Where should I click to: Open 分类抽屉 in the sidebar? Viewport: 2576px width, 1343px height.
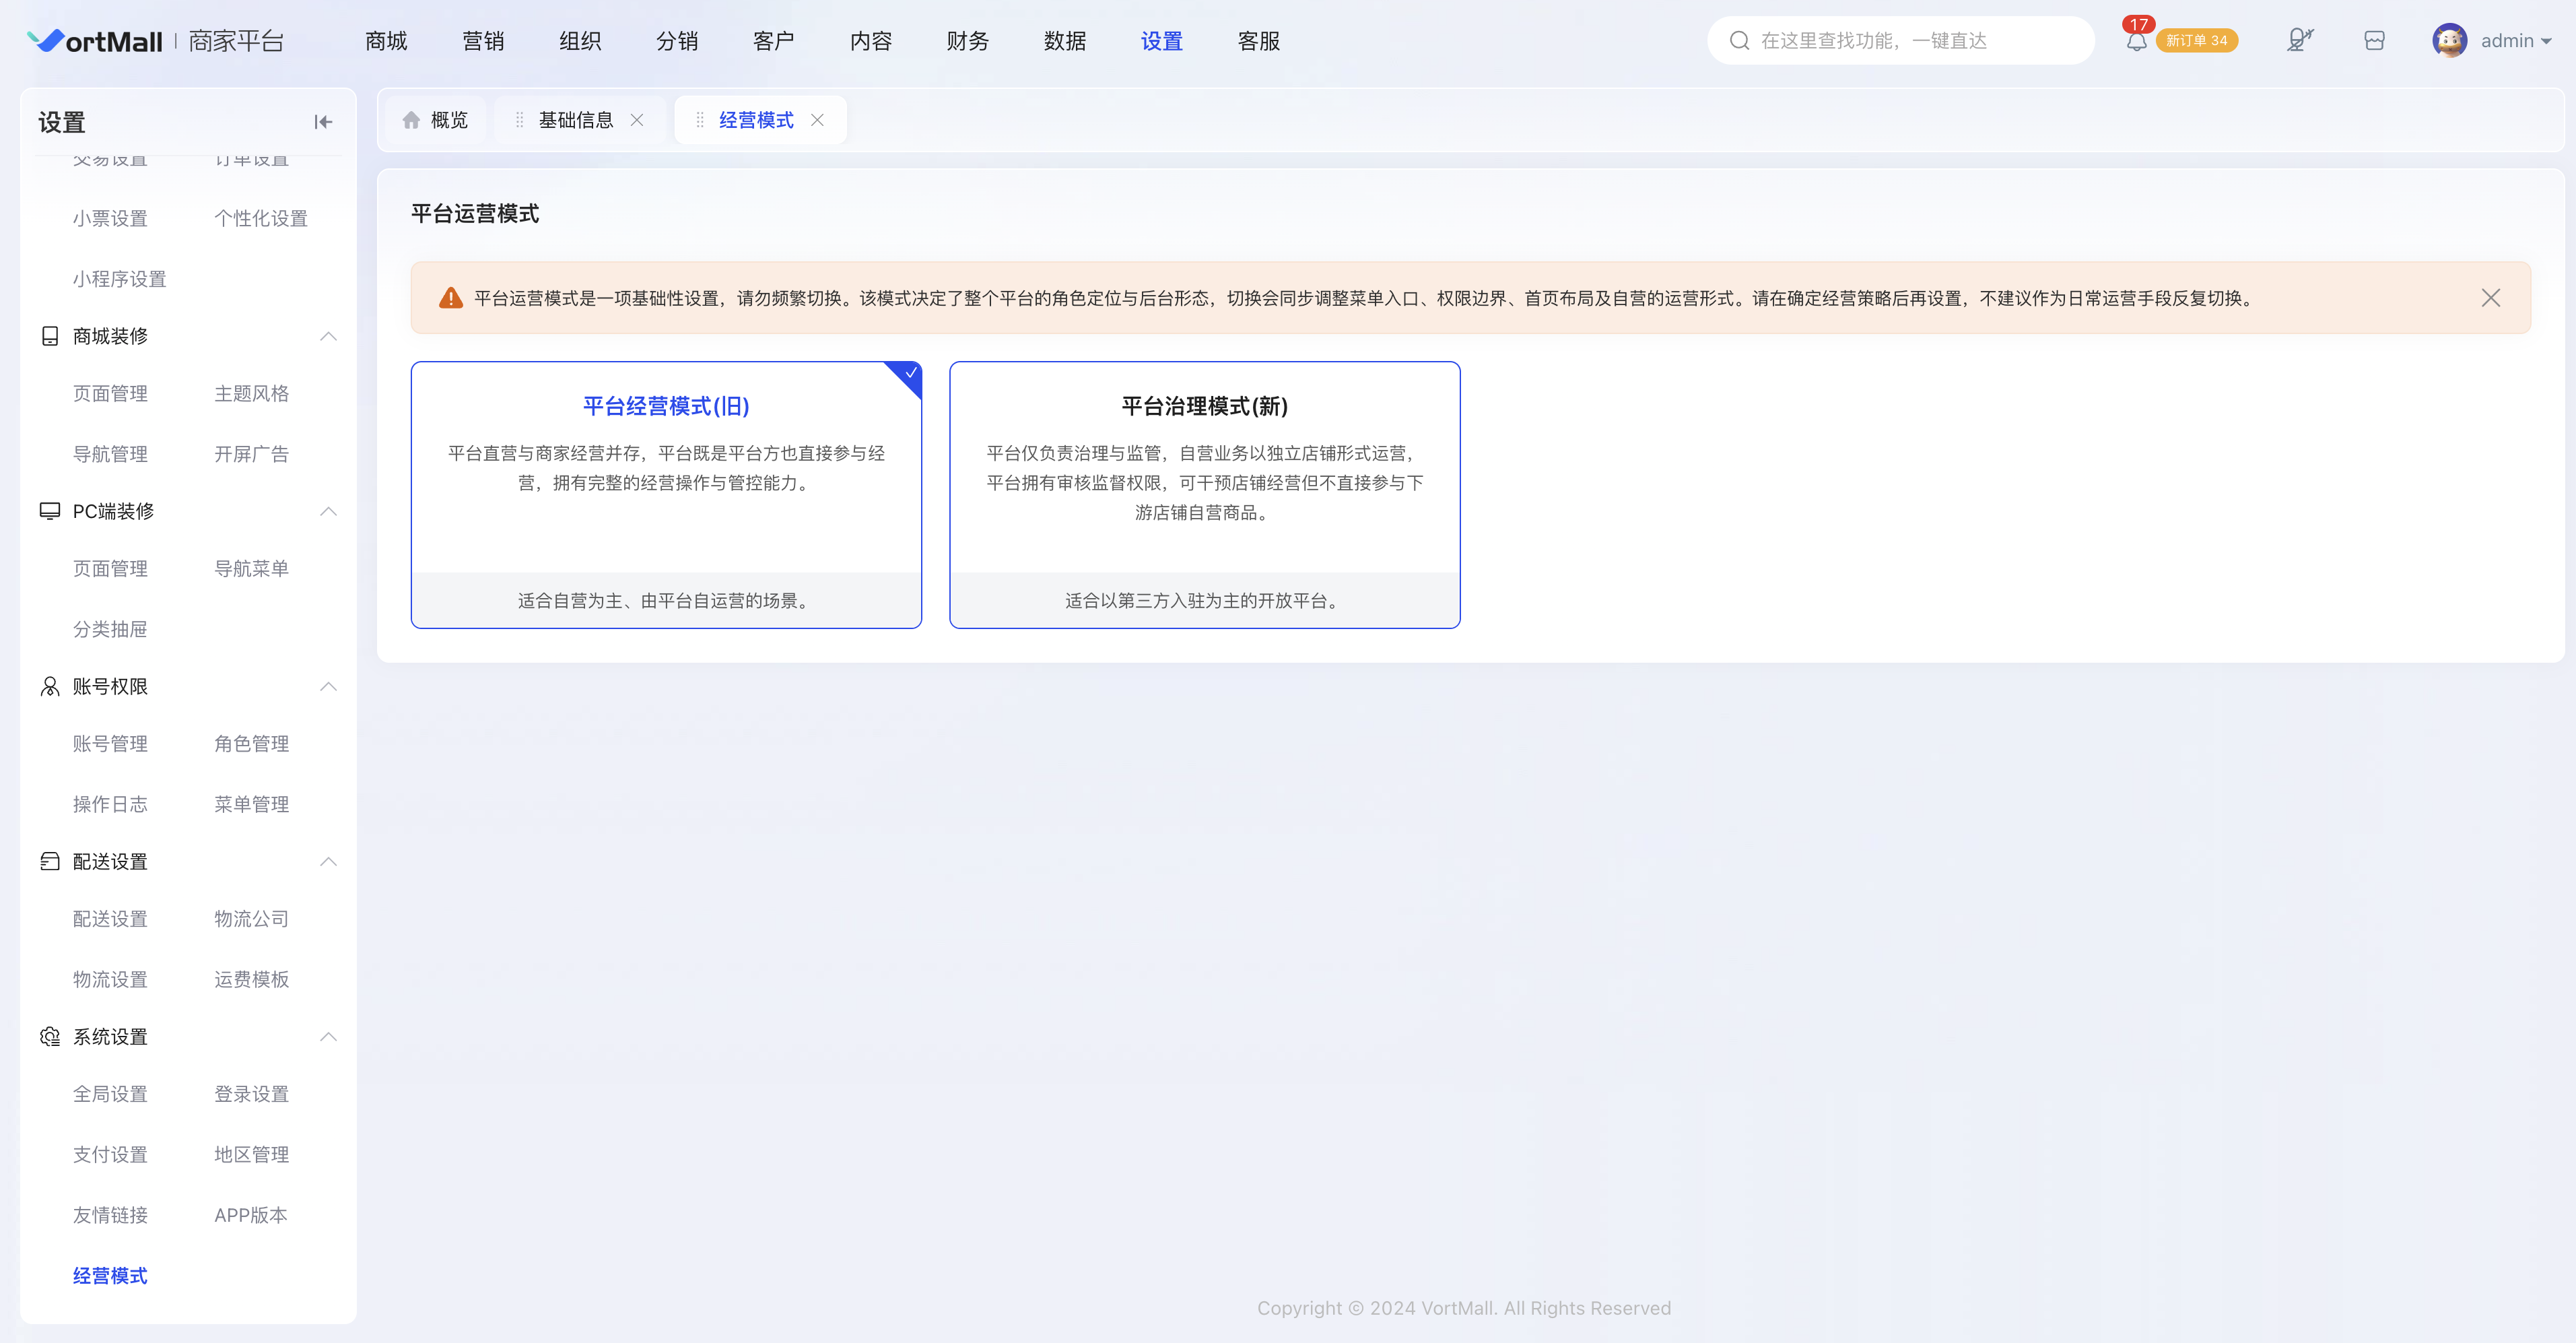(x=110, y=629)
